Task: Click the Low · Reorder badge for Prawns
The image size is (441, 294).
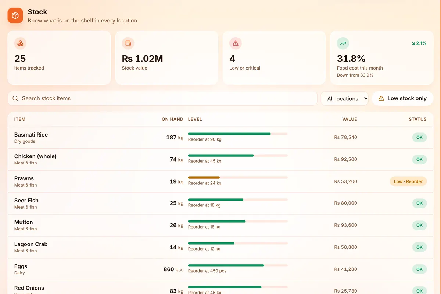Action: point(408,181)
